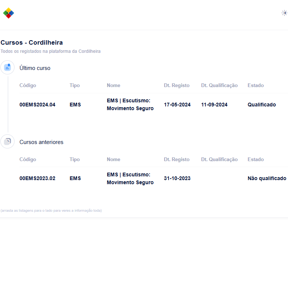Click the Código header in Último curso
Screen dimensions: 288x288
tap(28, 86)
